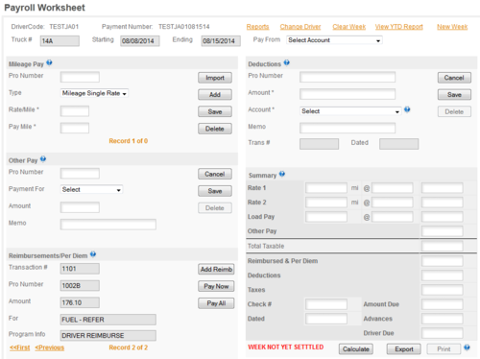Click the Calculate button

[x=356, y=349]
